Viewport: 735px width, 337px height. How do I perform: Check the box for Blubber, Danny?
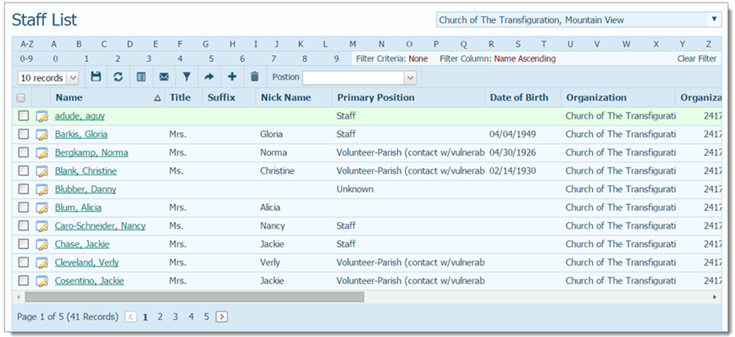(23, 189)
